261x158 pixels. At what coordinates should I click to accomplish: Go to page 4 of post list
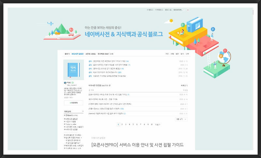coord(129,125)
